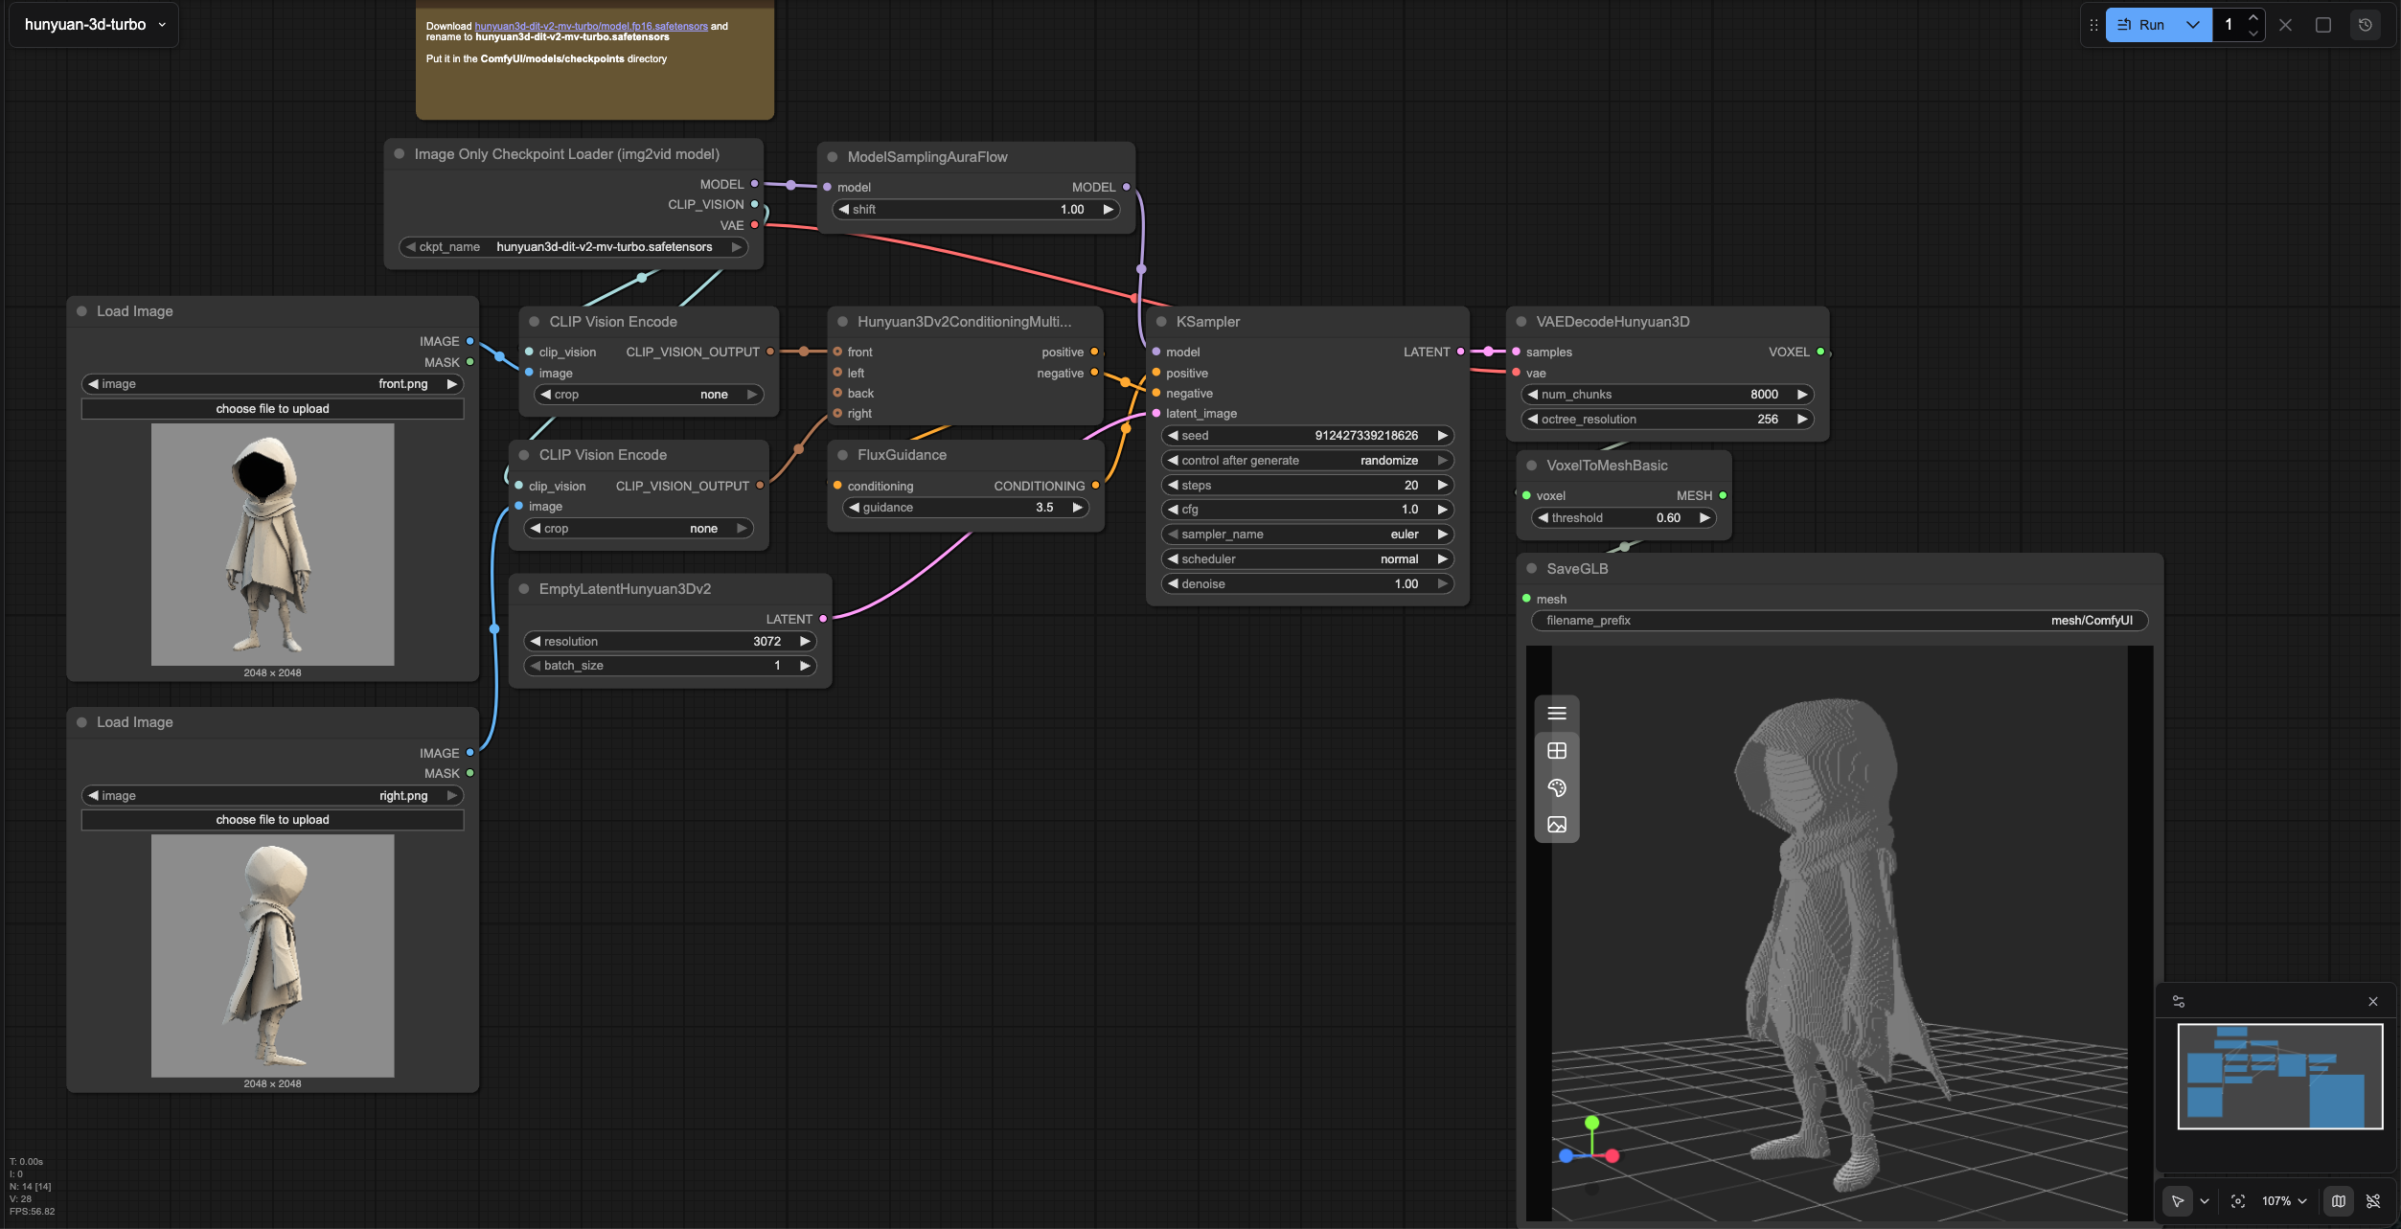Click the 3D viewer background image icon

pyautogui.click(x=1556, y=825)
